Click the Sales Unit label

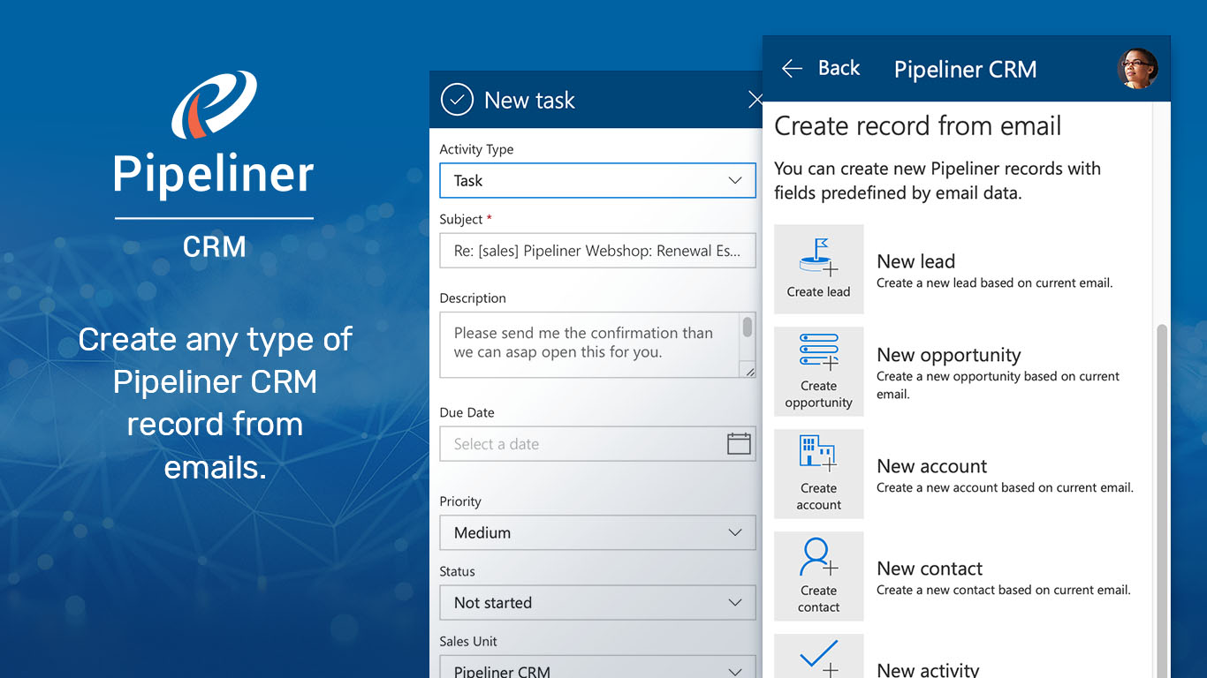[x=468, y=641]
